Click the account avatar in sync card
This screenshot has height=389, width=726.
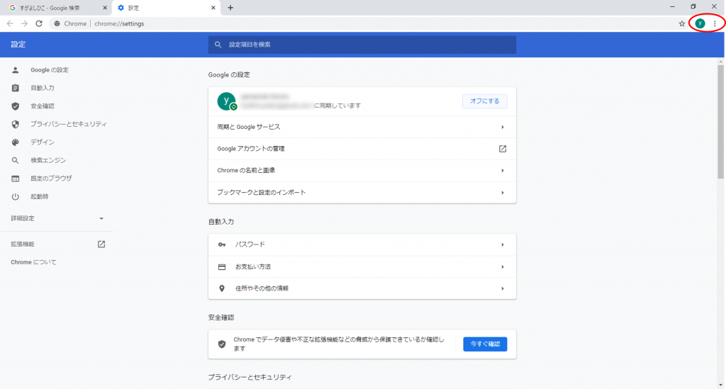click(x=226, y=101)
